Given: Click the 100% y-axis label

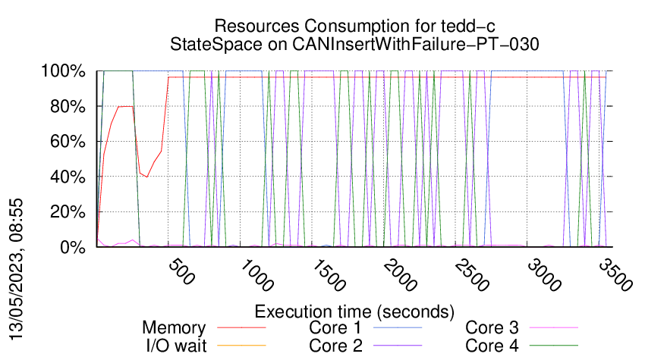Looking at the screenshot, I should [x=63, y=71].
